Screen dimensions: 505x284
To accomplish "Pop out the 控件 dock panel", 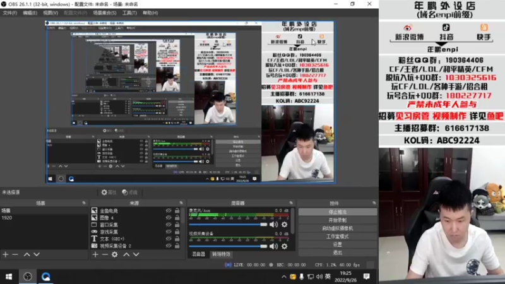I will pos(374,203).
